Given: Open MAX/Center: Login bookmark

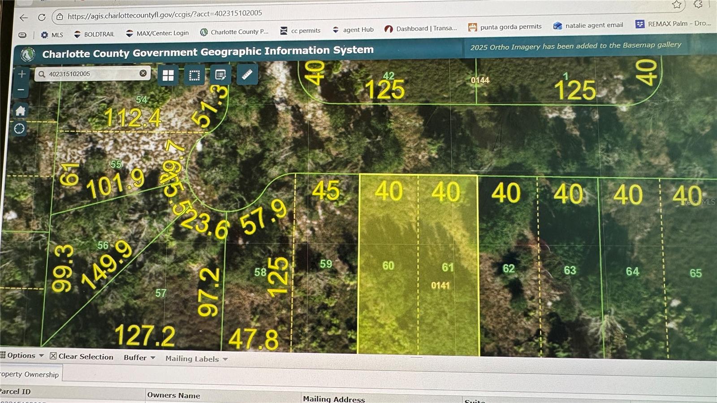Looking at the screenshot, I should pyautogui.click(x=157, y=33).
